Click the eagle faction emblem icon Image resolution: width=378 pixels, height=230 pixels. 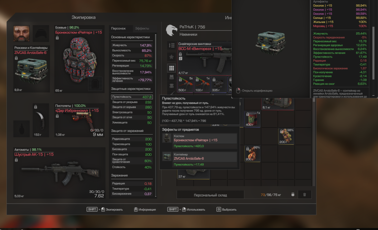(x=171, y=30)
